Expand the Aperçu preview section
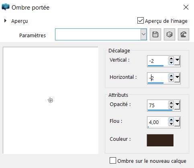Image resolution: width=194 pixels, height=168 pixels. point(5,21)
